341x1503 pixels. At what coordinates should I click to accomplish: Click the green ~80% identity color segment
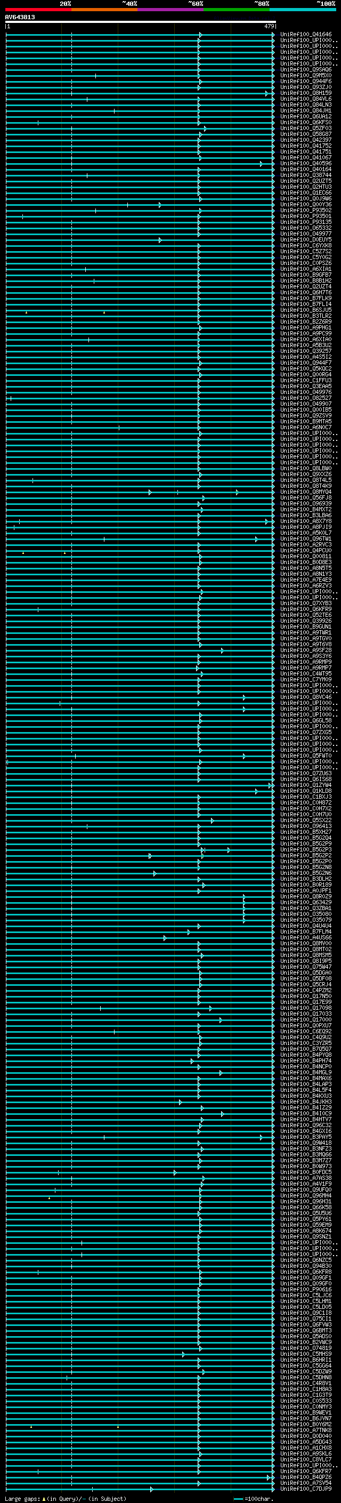coord(237,10)
